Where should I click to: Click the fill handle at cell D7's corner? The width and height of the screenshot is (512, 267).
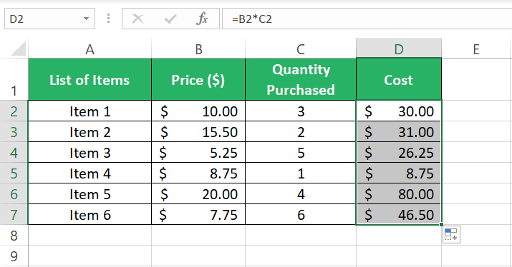pyautogui.click(x=442, y=224)
